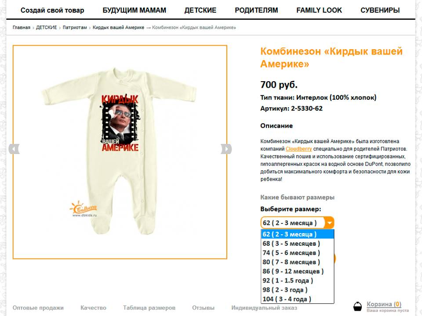Screen dimensions: 422x316
Task: Open the FAMILY LOOK menu
Action: [319, 10]
